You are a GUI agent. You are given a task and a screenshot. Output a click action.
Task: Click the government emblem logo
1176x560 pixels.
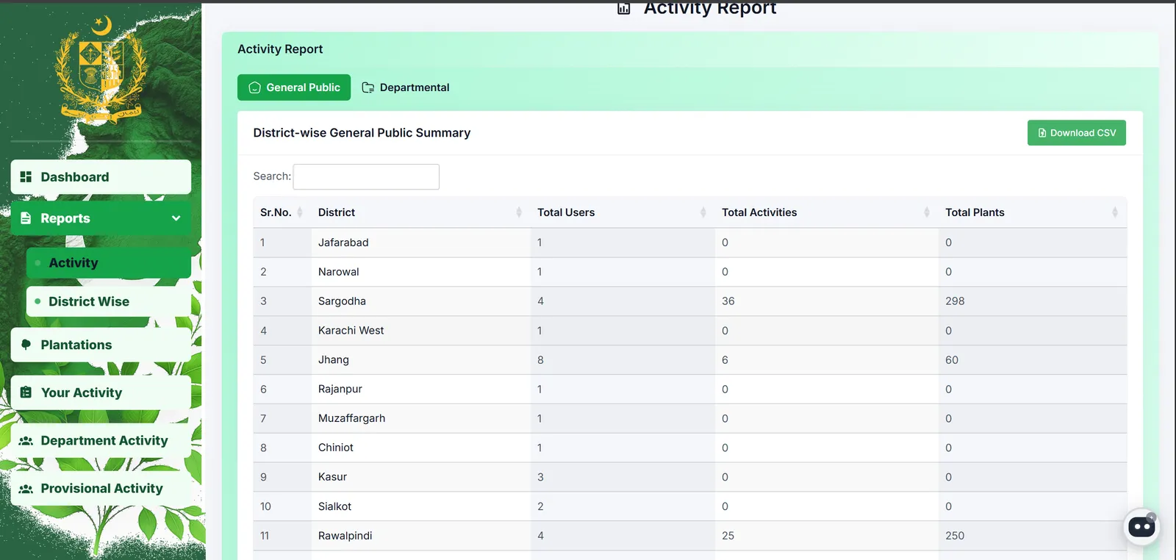[101, 70]
